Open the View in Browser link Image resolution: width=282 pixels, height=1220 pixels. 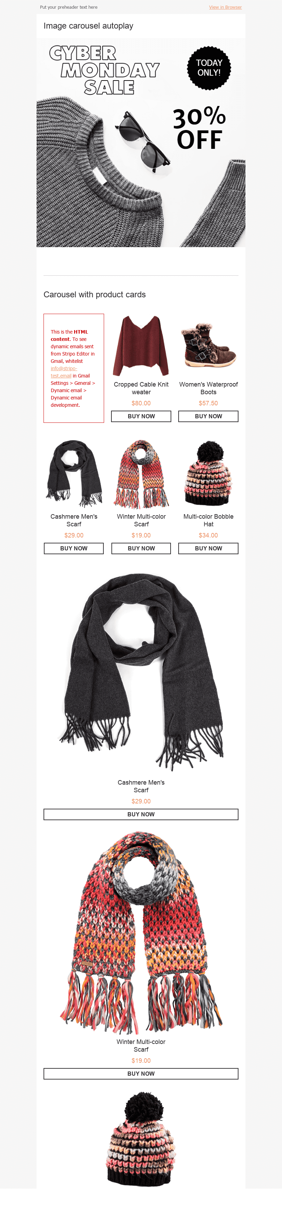(x=225, y=7)
